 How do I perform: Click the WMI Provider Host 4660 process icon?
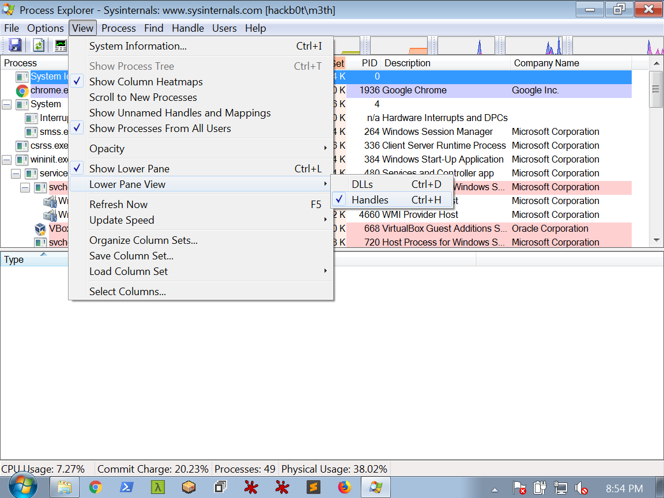[50, 215]
